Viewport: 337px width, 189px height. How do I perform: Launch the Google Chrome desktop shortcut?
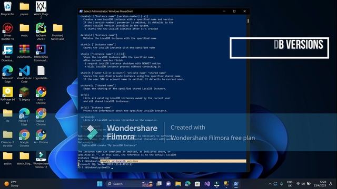tap(24, 139)
